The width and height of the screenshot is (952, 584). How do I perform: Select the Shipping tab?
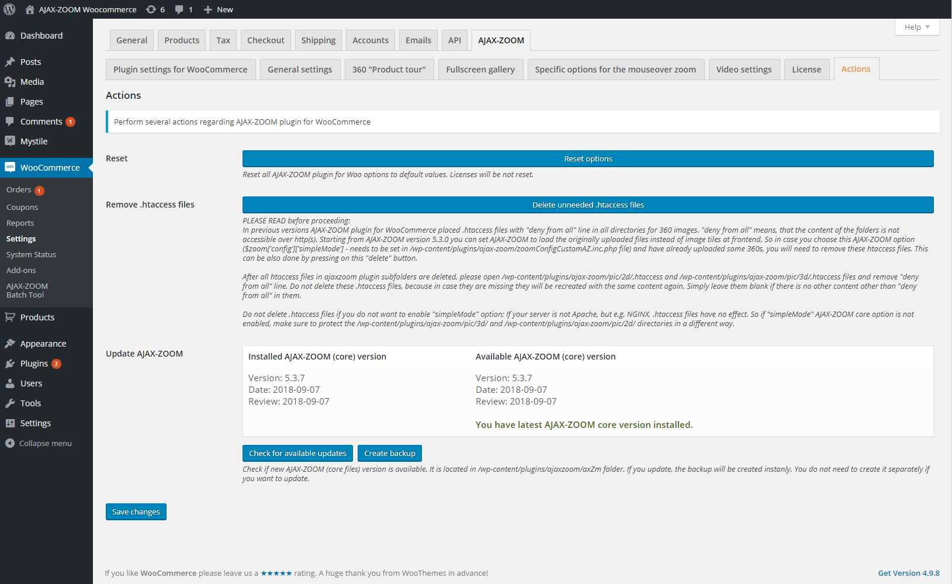click(x=319, y=40)
